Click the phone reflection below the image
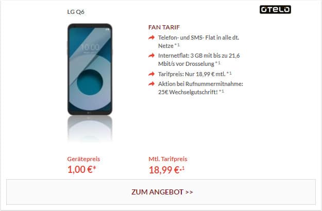 click(x=90, y=128)
